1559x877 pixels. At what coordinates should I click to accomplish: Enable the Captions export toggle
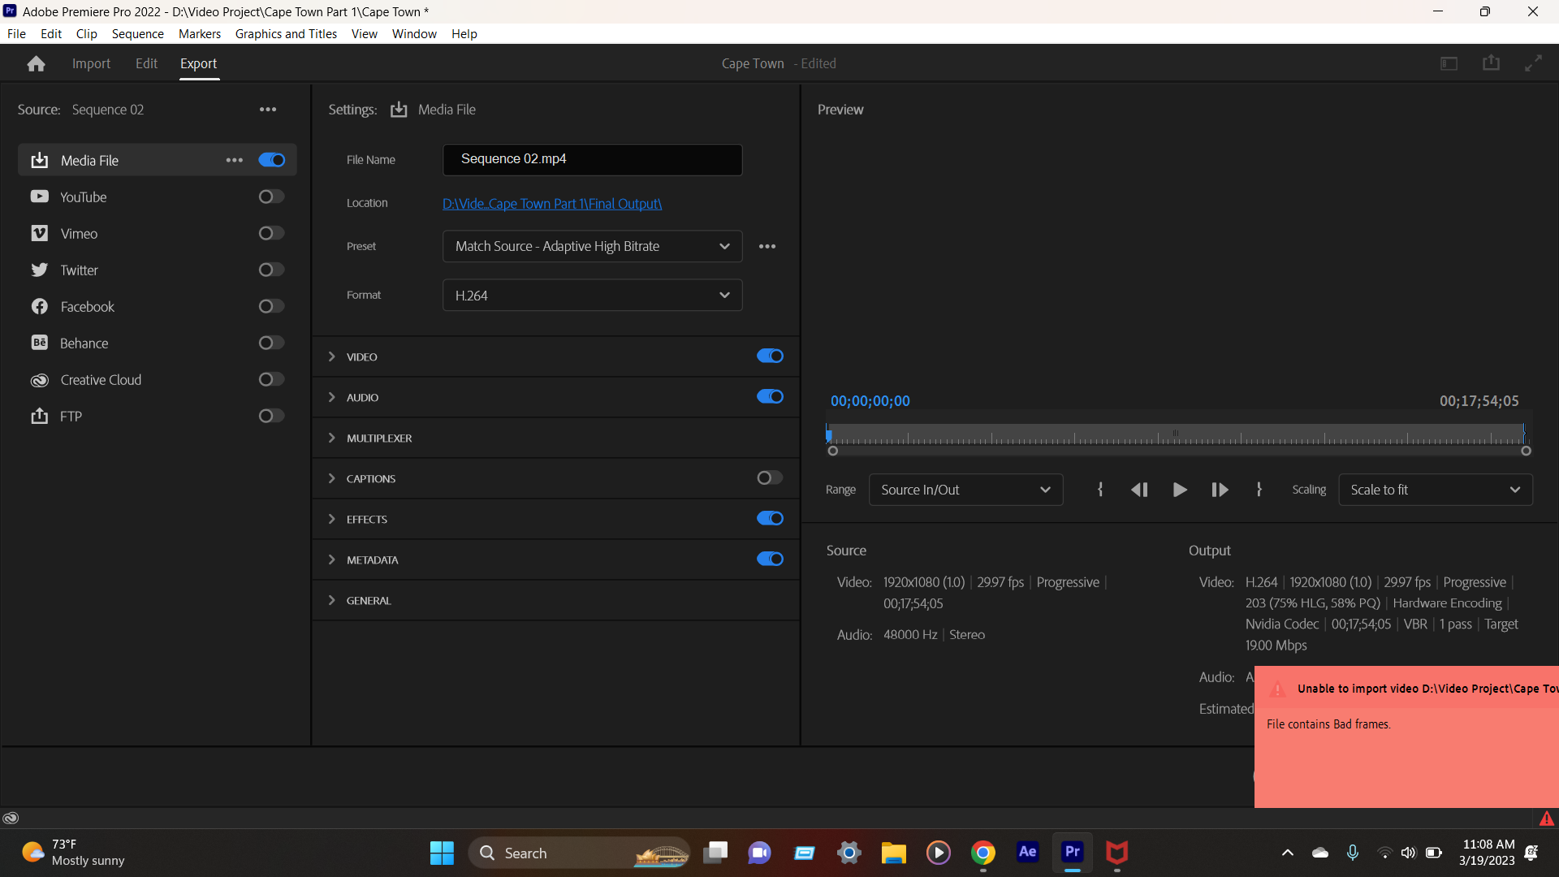coord(768,477)
